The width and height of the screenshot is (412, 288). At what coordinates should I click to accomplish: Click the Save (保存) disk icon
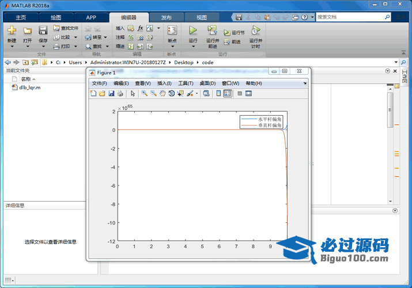coord(43,30)
